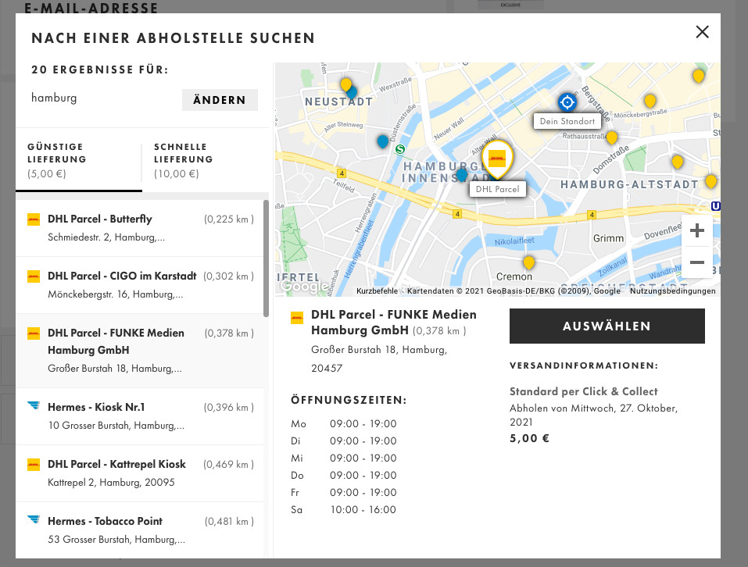
Task: Click yellow pin near Cremon
Action: pos(528,262)
